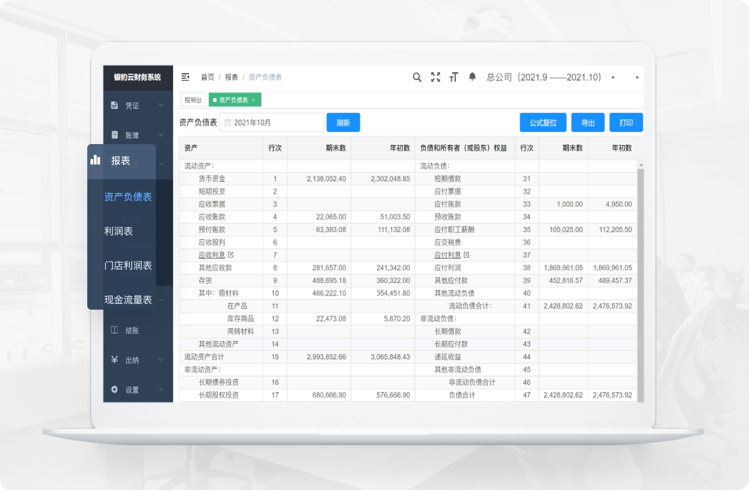
Task: Open the 总公司 period dropdown
Action: [613, 77]
